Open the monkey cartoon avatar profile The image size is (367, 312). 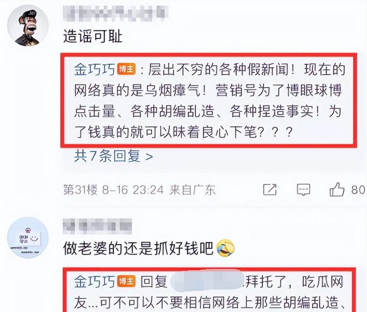click(x=28, y=26)
